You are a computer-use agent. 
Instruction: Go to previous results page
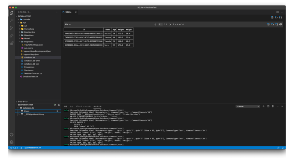(x=155, y=25)
